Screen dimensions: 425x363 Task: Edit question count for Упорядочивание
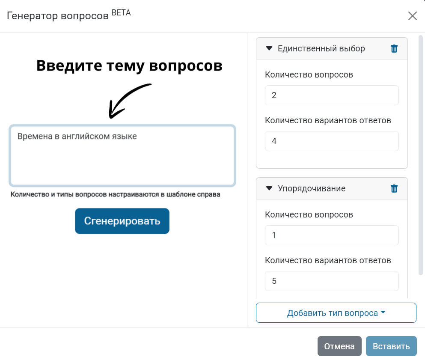pyautogui.click(x=332, y=235)
